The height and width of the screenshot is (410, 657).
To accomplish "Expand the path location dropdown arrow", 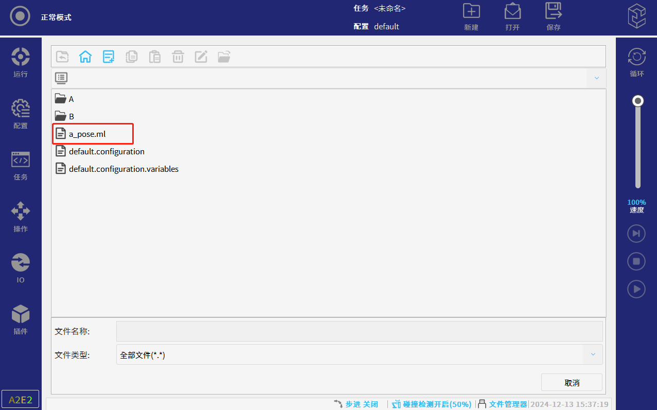I will (597, 78).
